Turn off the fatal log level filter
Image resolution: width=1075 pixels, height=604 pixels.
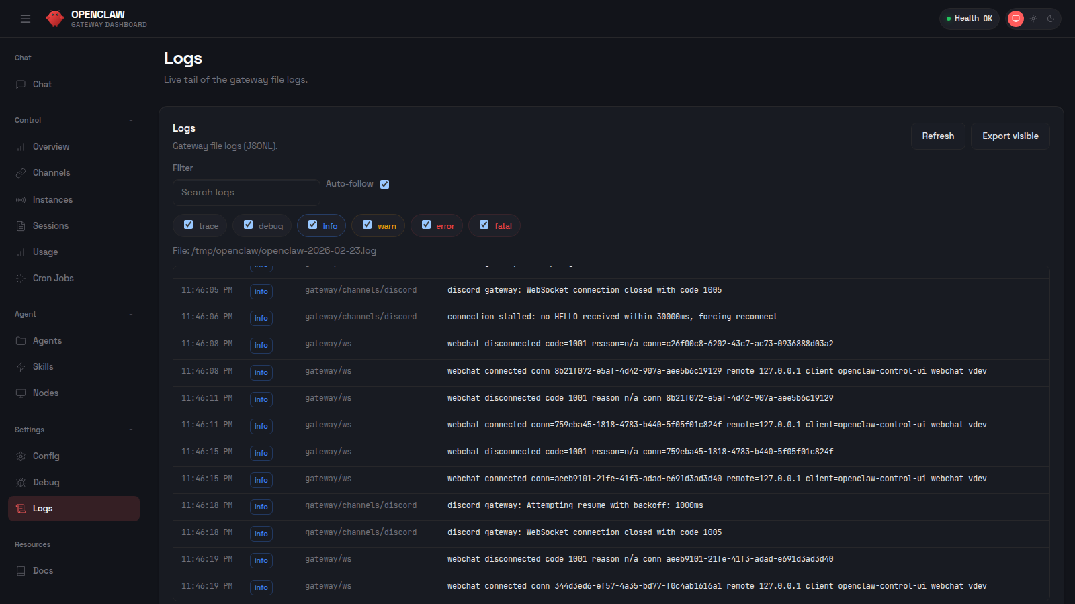point(485,225)
